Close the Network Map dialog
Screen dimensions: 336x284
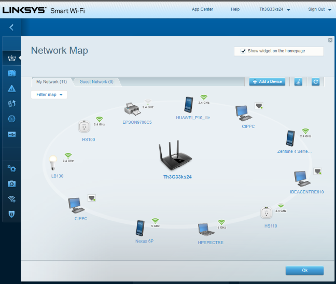tap(330, 40)
